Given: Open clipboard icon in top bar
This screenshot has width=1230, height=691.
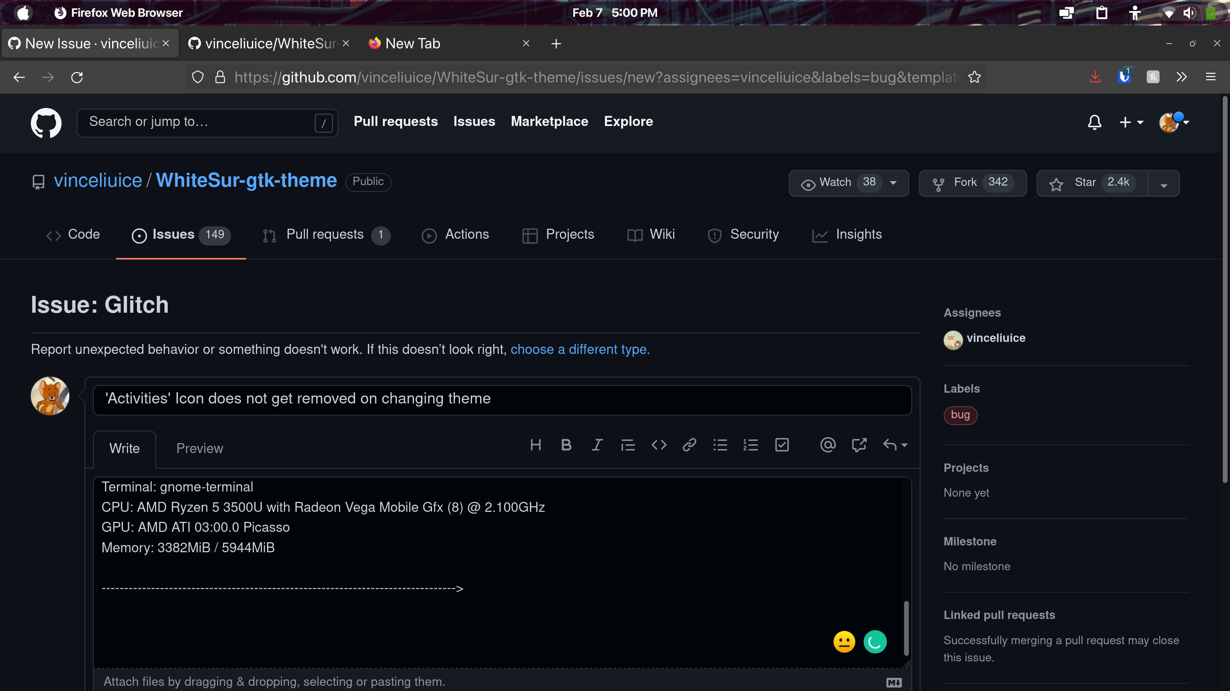Looking at the screenshot, I should click(x=1101, y=13).
